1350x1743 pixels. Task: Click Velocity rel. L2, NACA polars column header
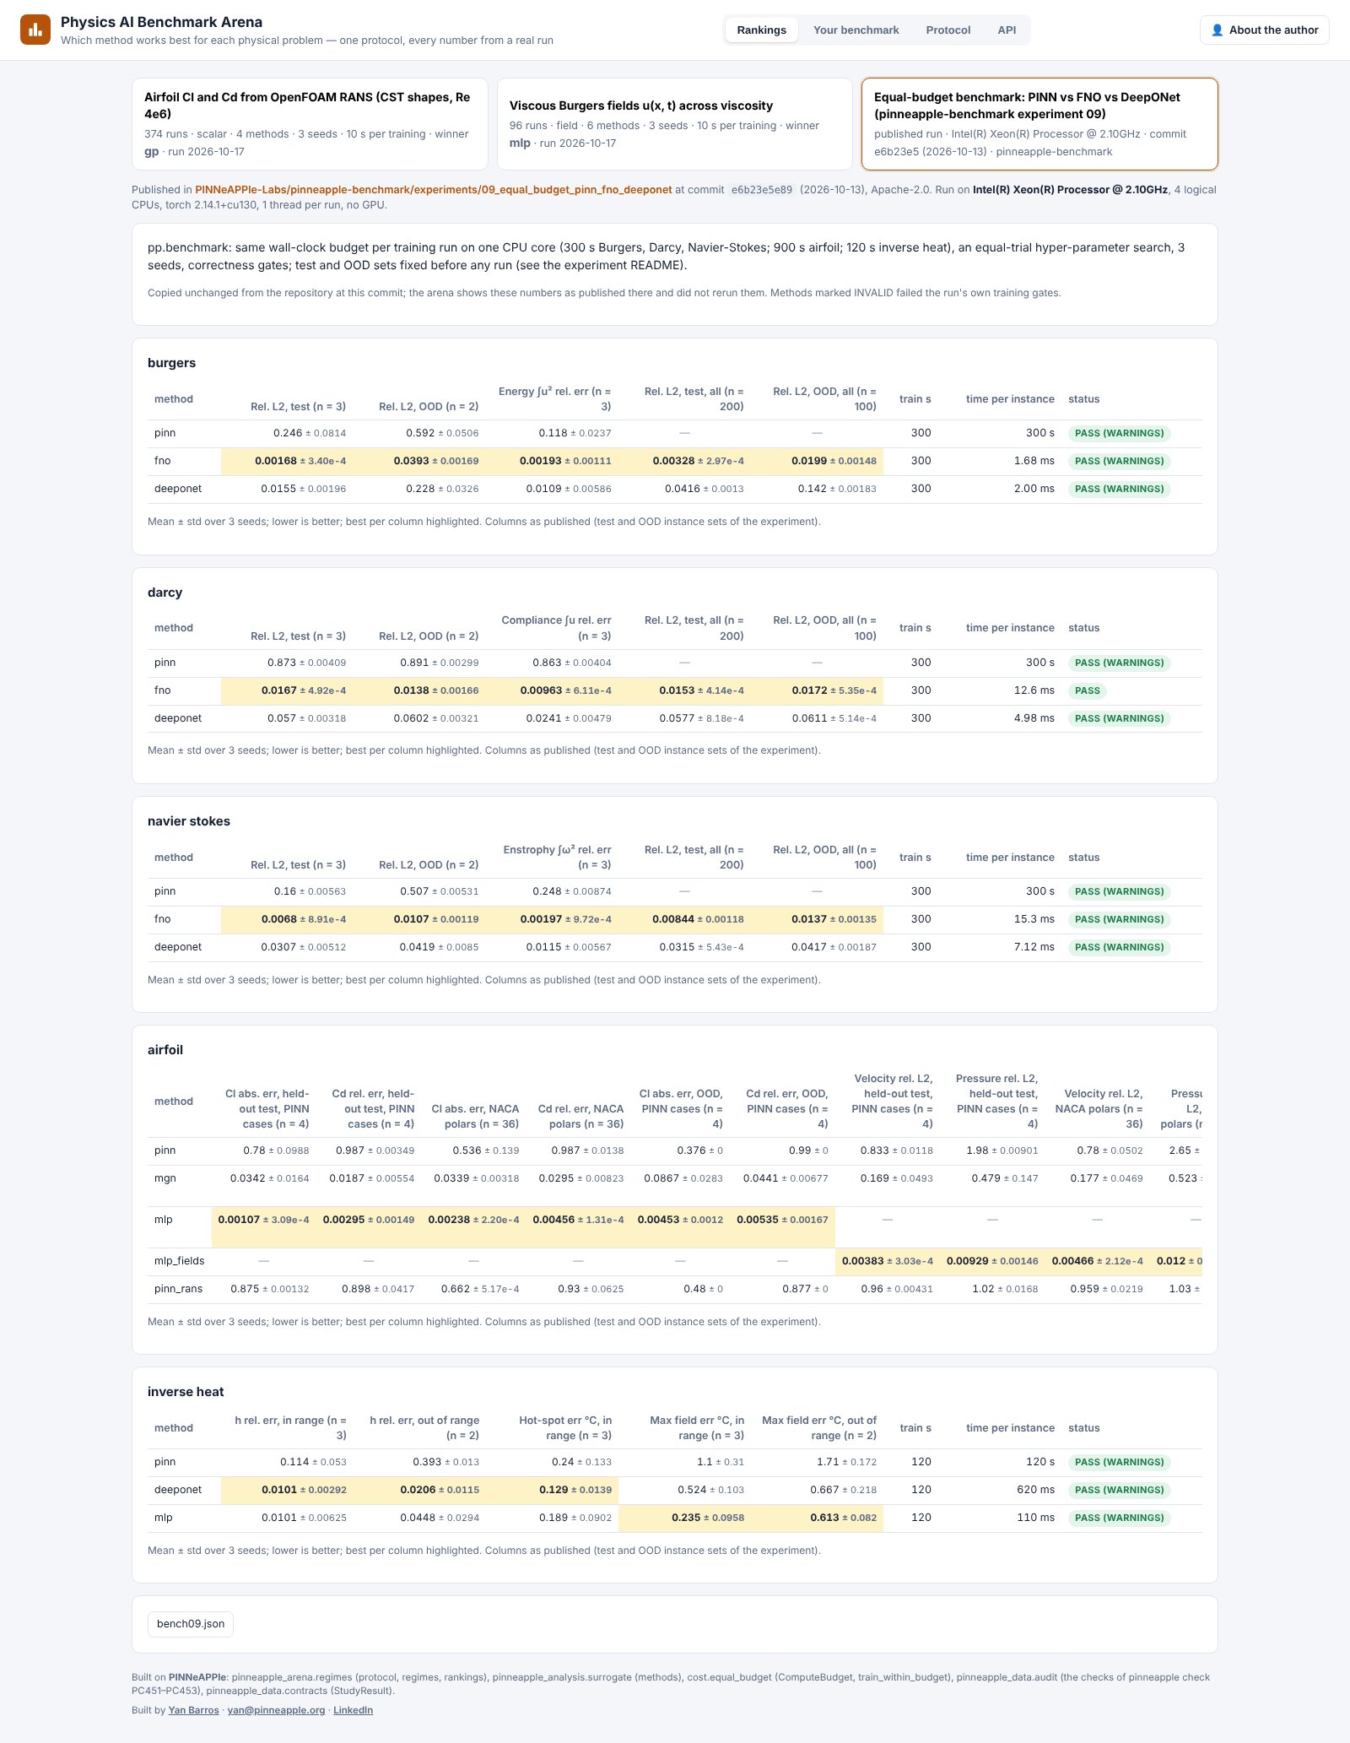1099,1109
